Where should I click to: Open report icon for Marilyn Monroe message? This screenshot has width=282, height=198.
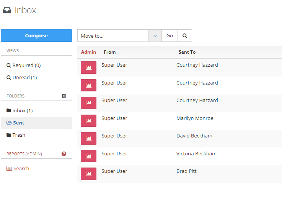[x=88, y=121]
